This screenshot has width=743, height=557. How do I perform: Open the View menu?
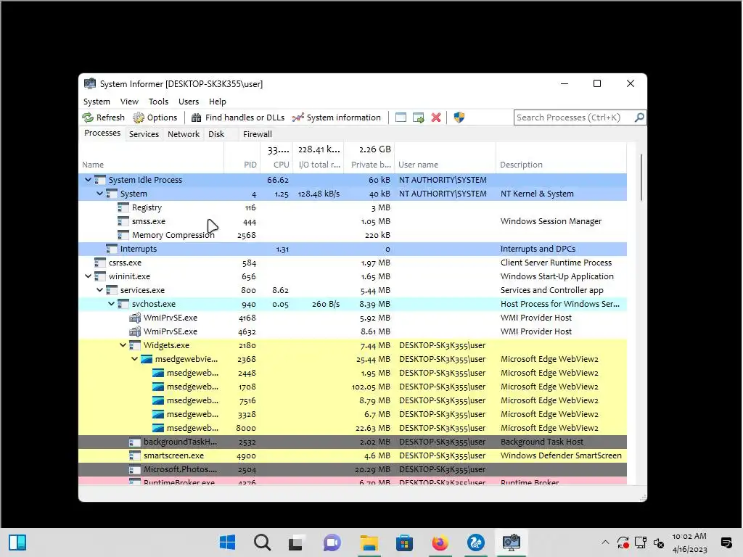(x=129, y=102)
